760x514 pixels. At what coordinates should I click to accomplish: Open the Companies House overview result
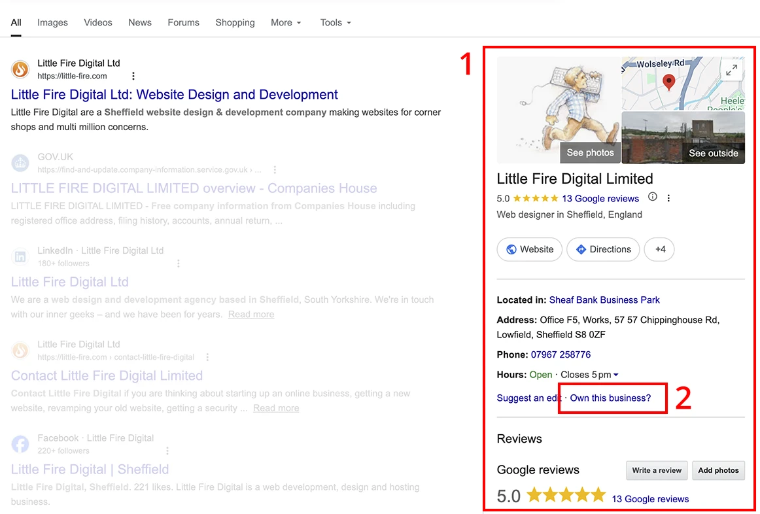coord(194,188)
